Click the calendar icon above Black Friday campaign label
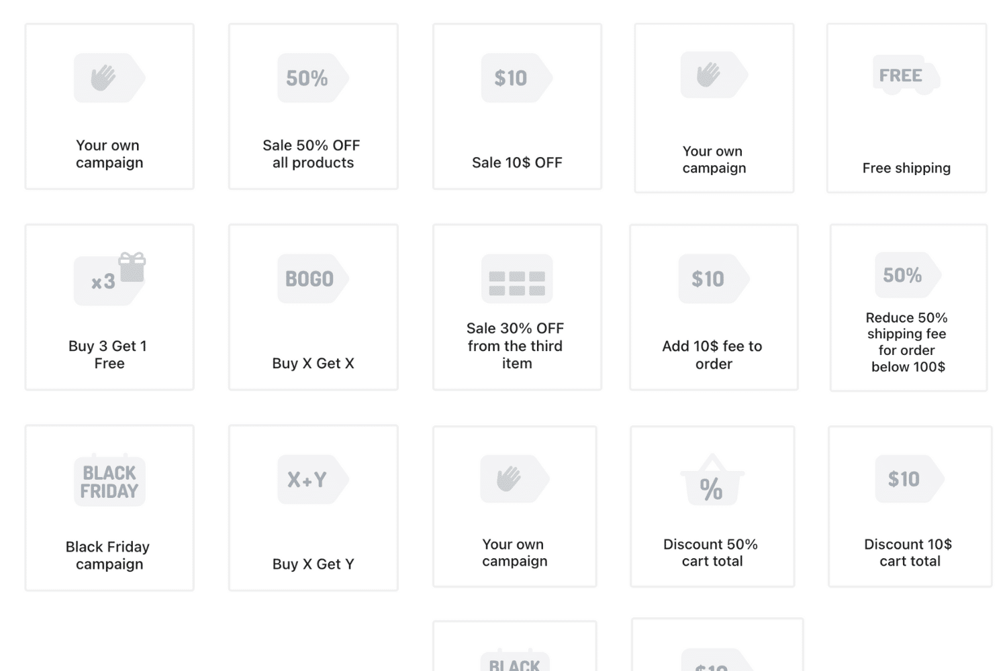The width and height of the screenshot is (1007, 671). 109,480
